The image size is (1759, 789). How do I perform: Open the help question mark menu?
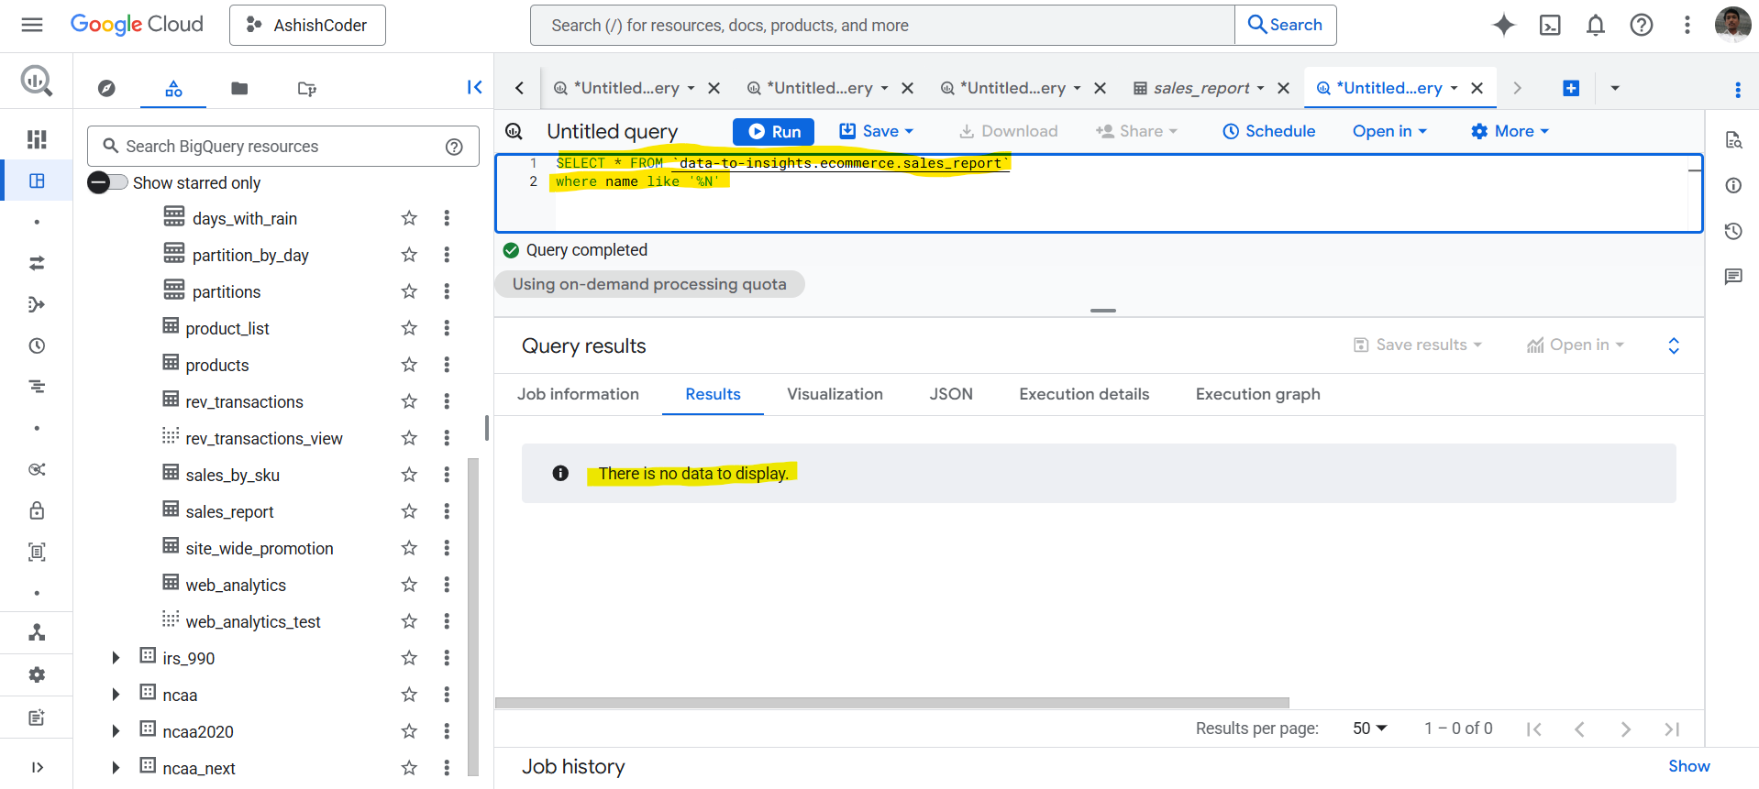click(x=1642, y=25)
